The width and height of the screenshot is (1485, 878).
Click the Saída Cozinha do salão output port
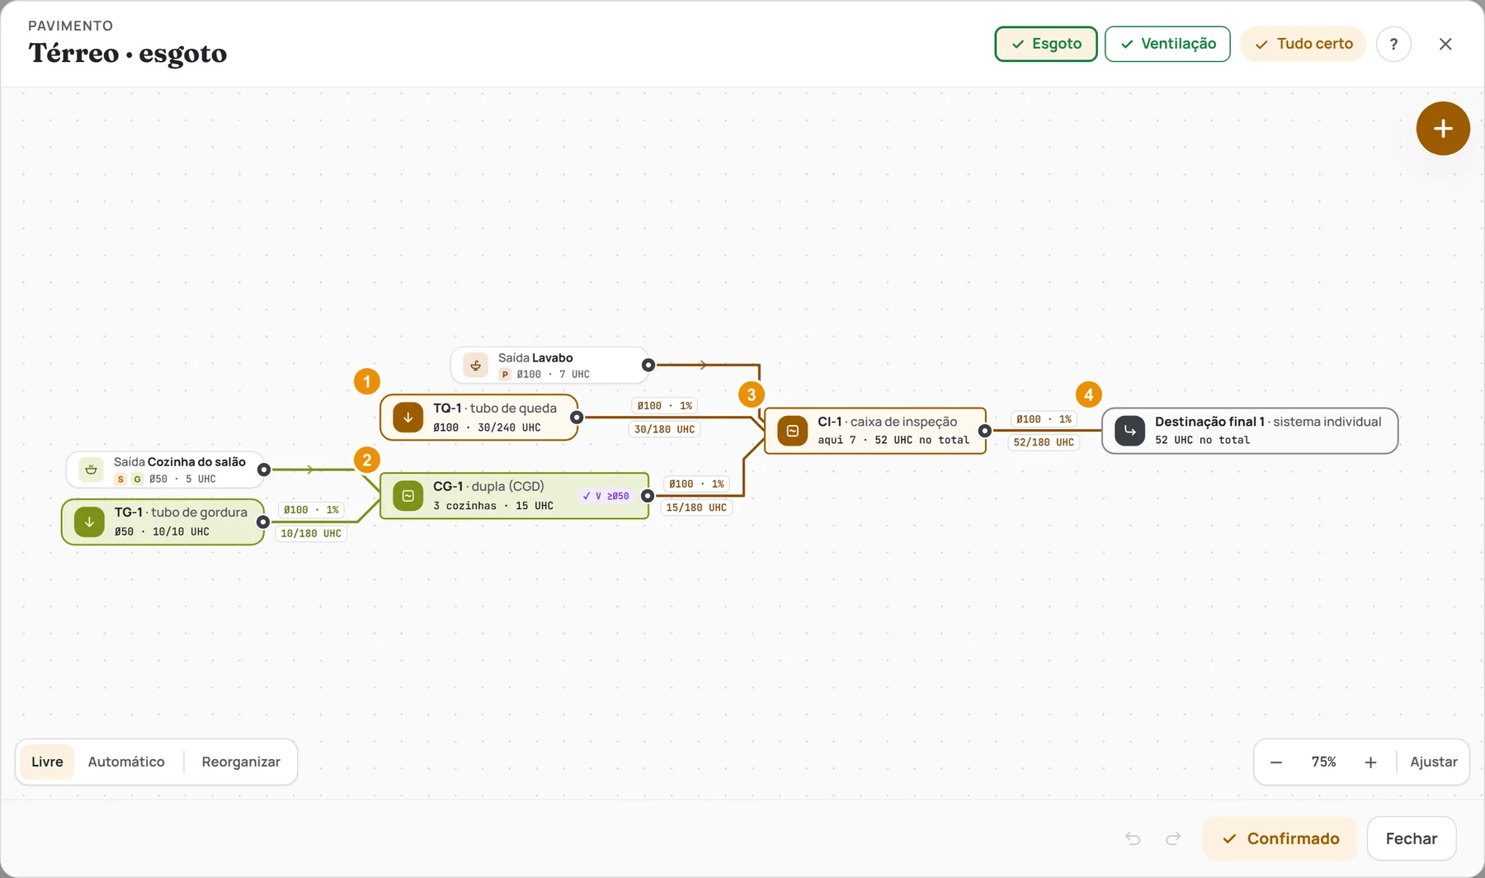click(x=264, y=470)
